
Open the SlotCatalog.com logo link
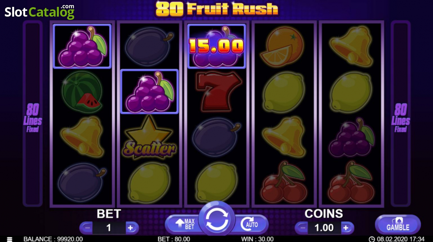[x=39, y=12]
